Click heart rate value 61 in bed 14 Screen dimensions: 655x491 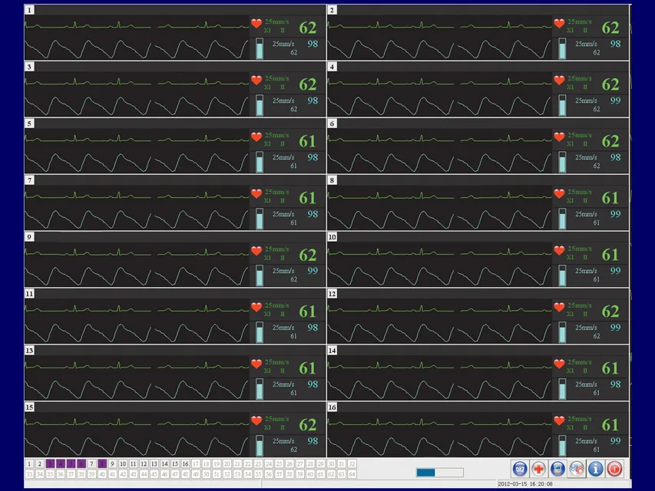click(x=610, y=368)
